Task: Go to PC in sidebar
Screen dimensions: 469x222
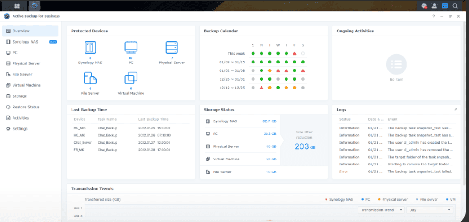Action: click(30, 52)
